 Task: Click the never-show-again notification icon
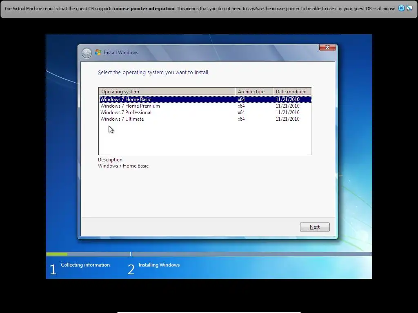point(409,8)
